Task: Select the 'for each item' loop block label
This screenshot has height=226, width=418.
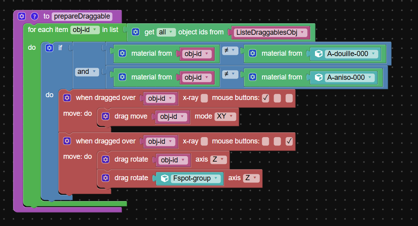Action: 48,30
